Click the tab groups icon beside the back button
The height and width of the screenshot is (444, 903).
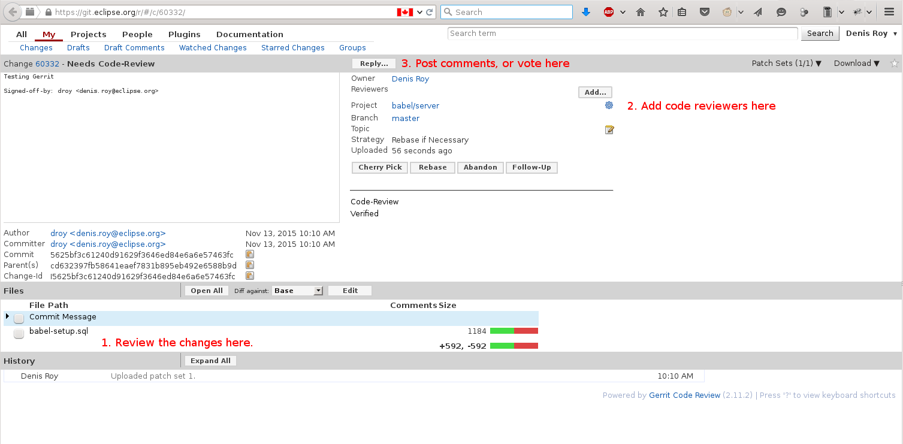[29, 12]
